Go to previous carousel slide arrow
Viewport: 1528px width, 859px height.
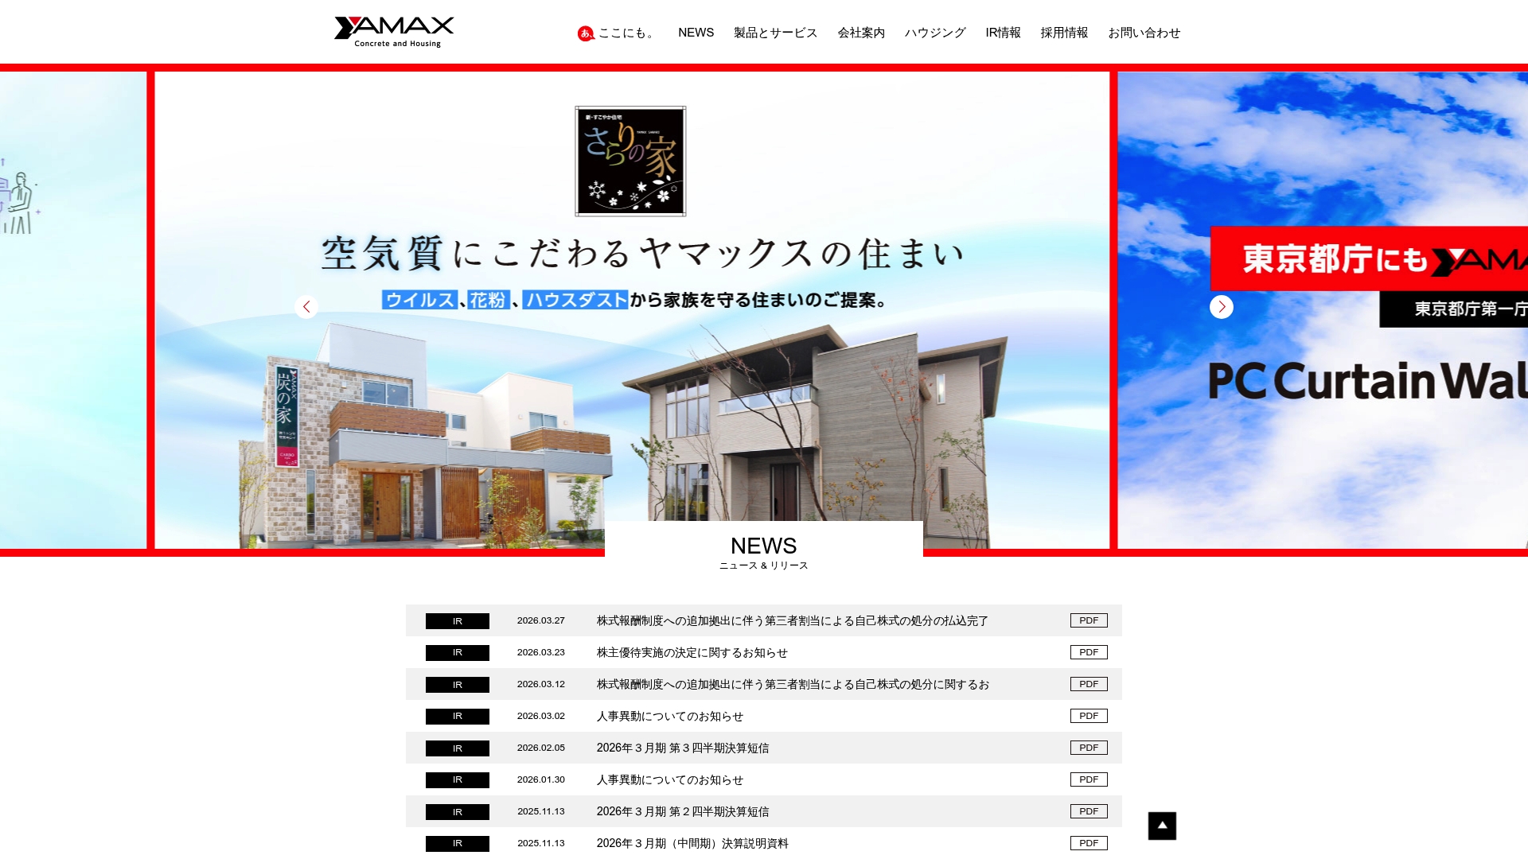(306, 307)
